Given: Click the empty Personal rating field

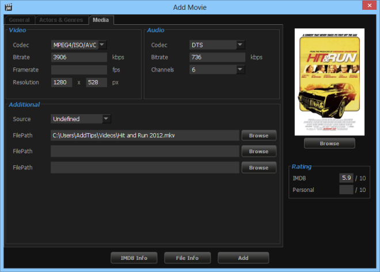Looking at the screenshot, I should click(346, 190).
